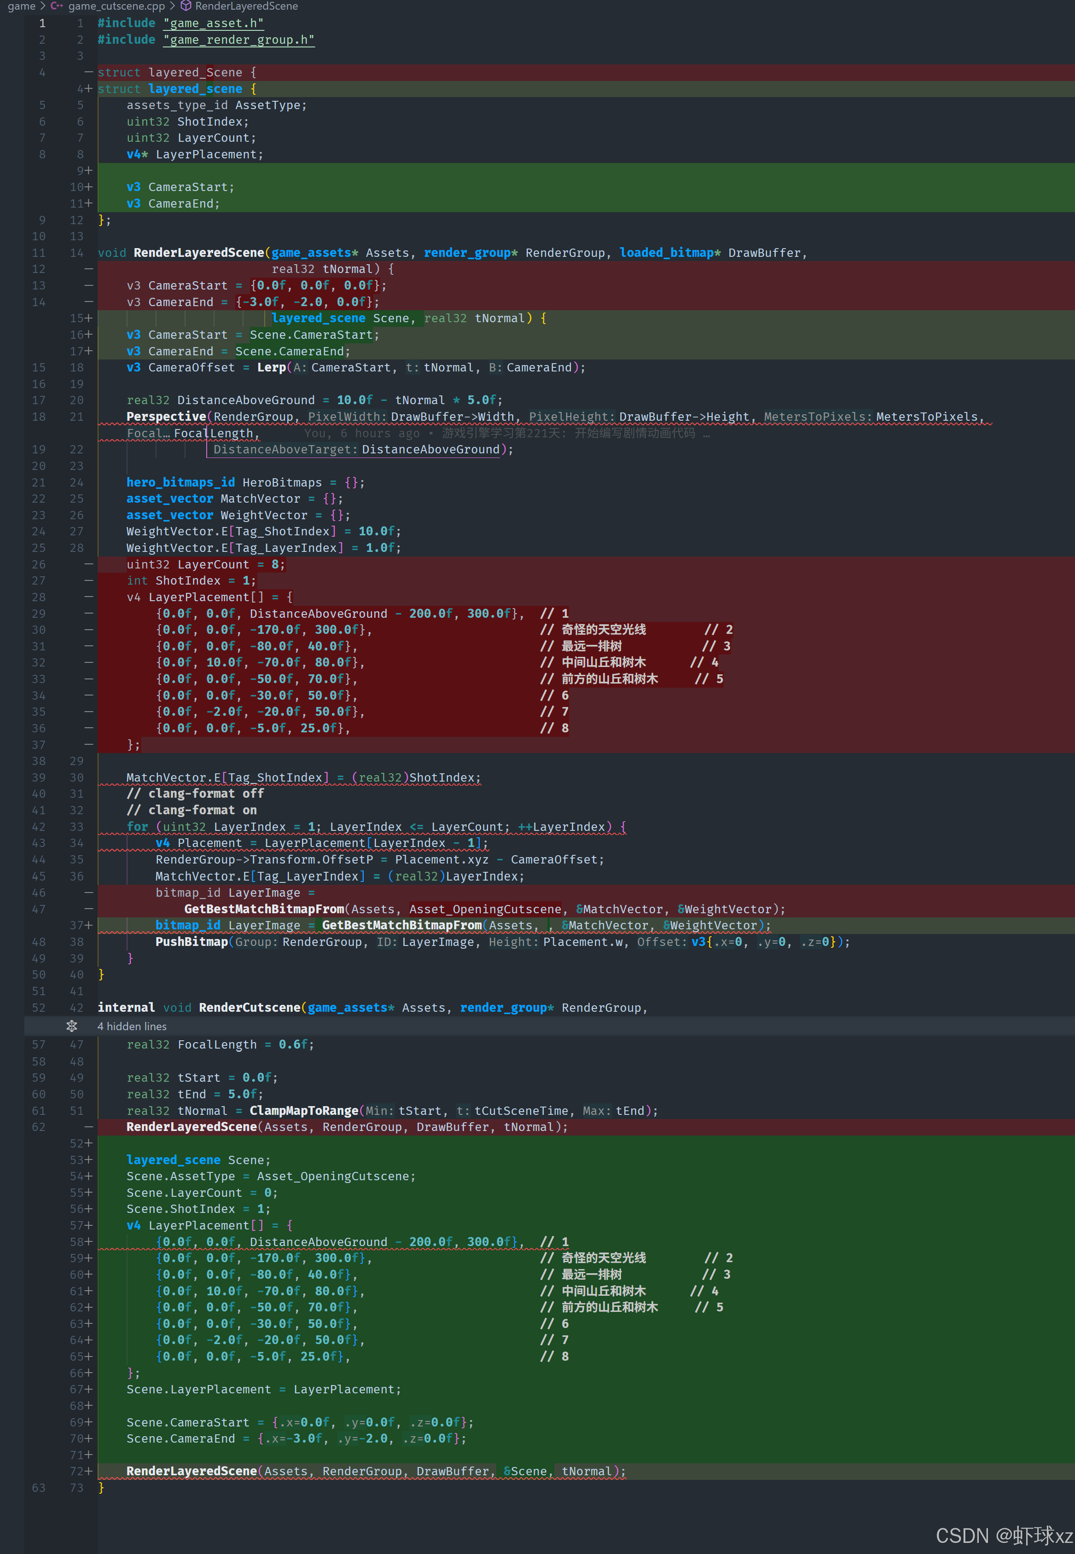Click the C++ file icon in breadcrumb
The height and width of the screenshot is (1554, 1075).
(x=57, y=6)
